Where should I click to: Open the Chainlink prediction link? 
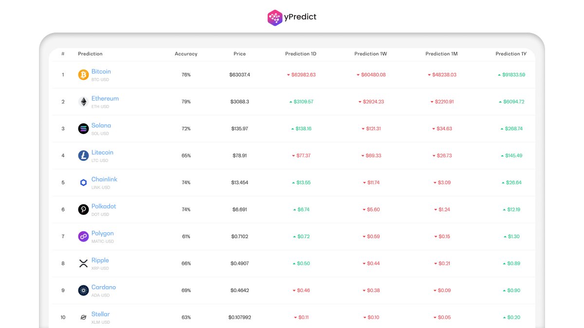104,179
